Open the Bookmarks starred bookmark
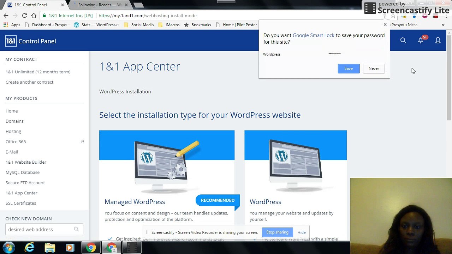452x254 pixels. click(x=197, y=25)
